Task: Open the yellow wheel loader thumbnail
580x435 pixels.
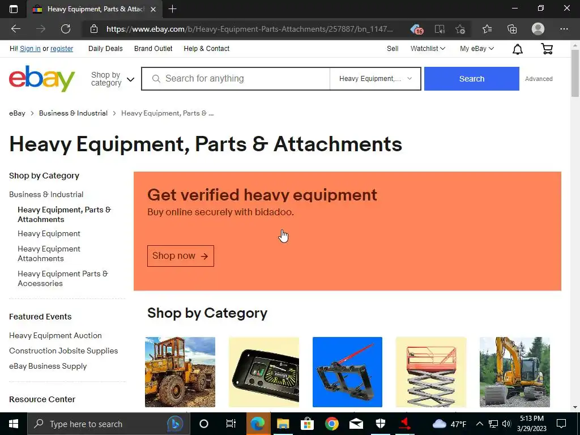Action: pyautogui.click(x=180, y=372)
